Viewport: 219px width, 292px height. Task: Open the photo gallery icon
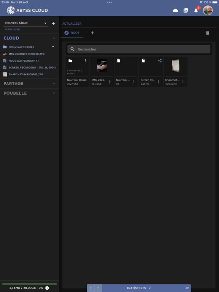click(186, 10)
